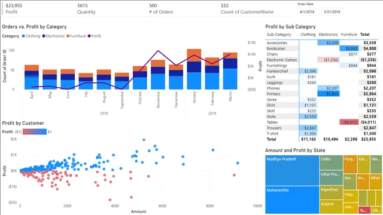383x215 pixels.
Task: Select the Clothing legend marker
Action: click(23, 36)
